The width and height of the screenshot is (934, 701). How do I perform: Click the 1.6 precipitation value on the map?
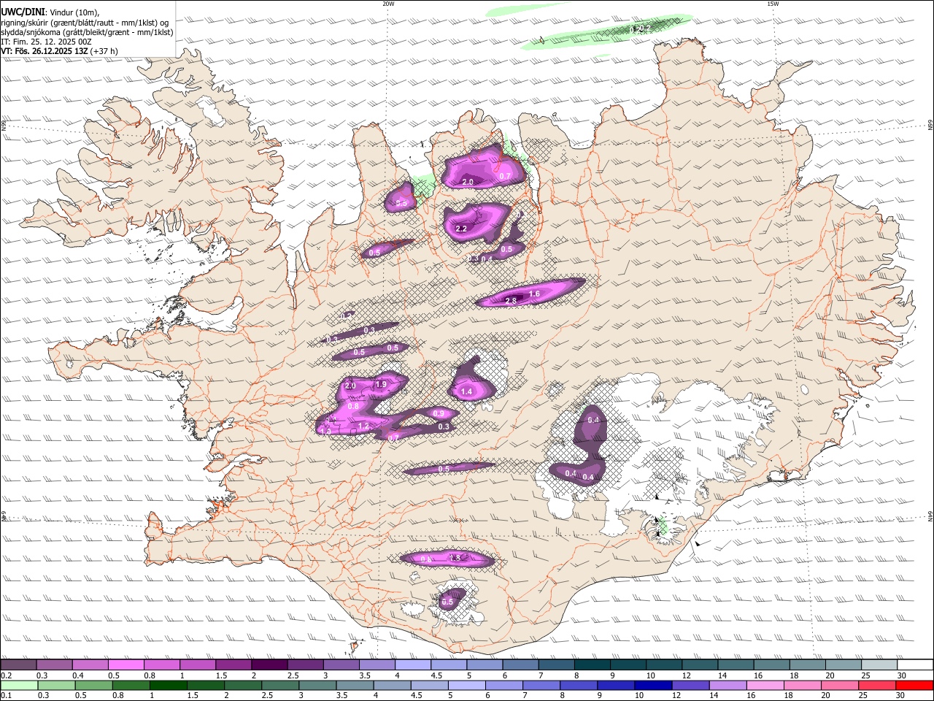click(x=534, y=294)
